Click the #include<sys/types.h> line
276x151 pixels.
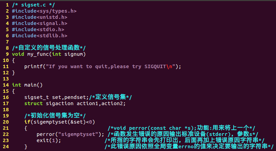pos(44,11)
